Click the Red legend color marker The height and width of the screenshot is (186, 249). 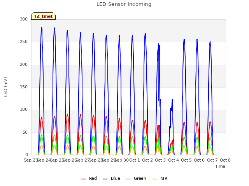click(83, 179)
